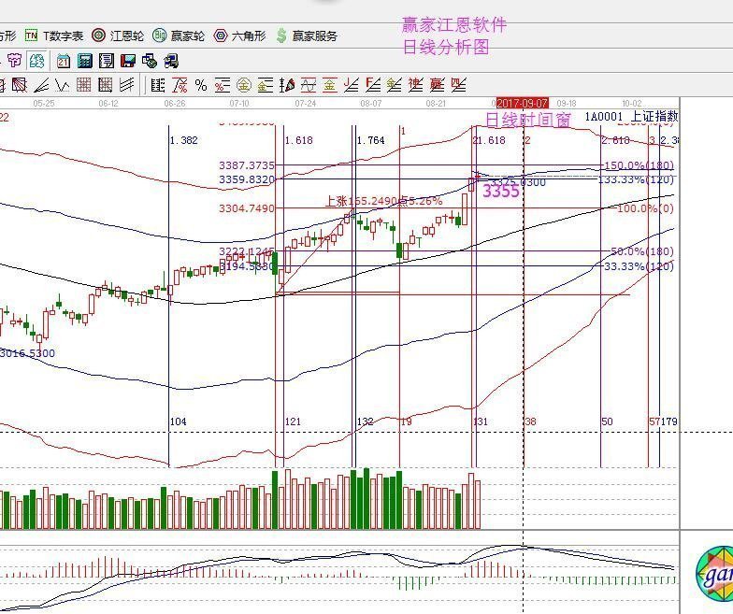Click the 06-26 date on the time axis
Viewport: 733px width, 614px height.
(x=174, y=103)
